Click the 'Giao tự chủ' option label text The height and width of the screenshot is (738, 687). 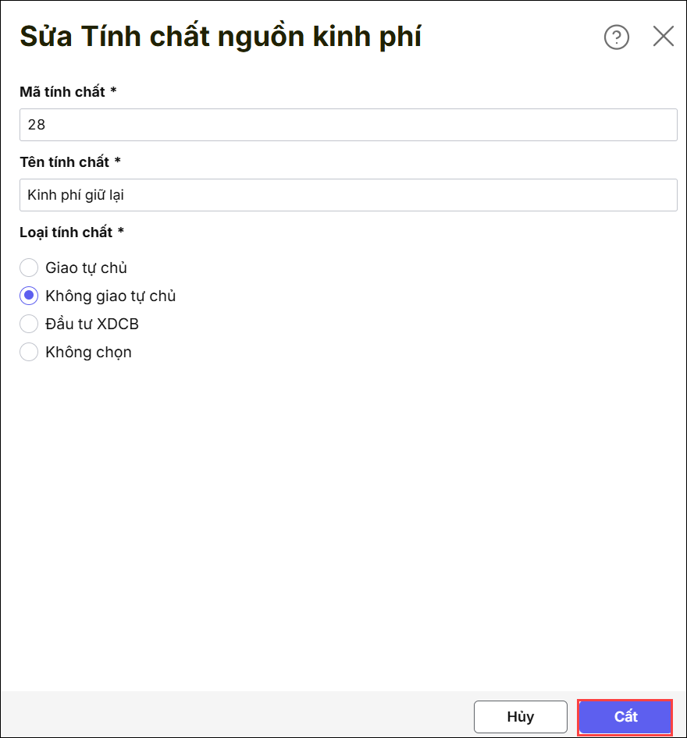[x=86, y=268]
